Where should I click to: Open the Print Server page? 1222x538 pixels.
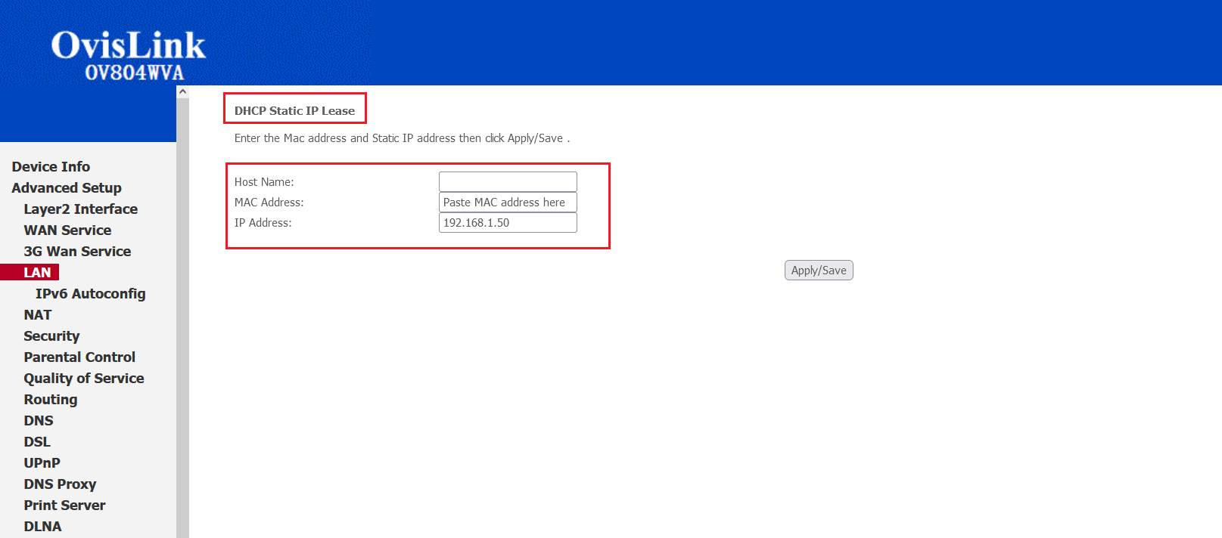click(x=64, y=506)
